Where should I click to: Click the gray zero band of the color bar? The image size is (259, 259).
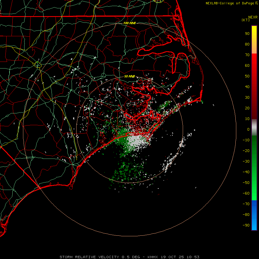[254, 127]
